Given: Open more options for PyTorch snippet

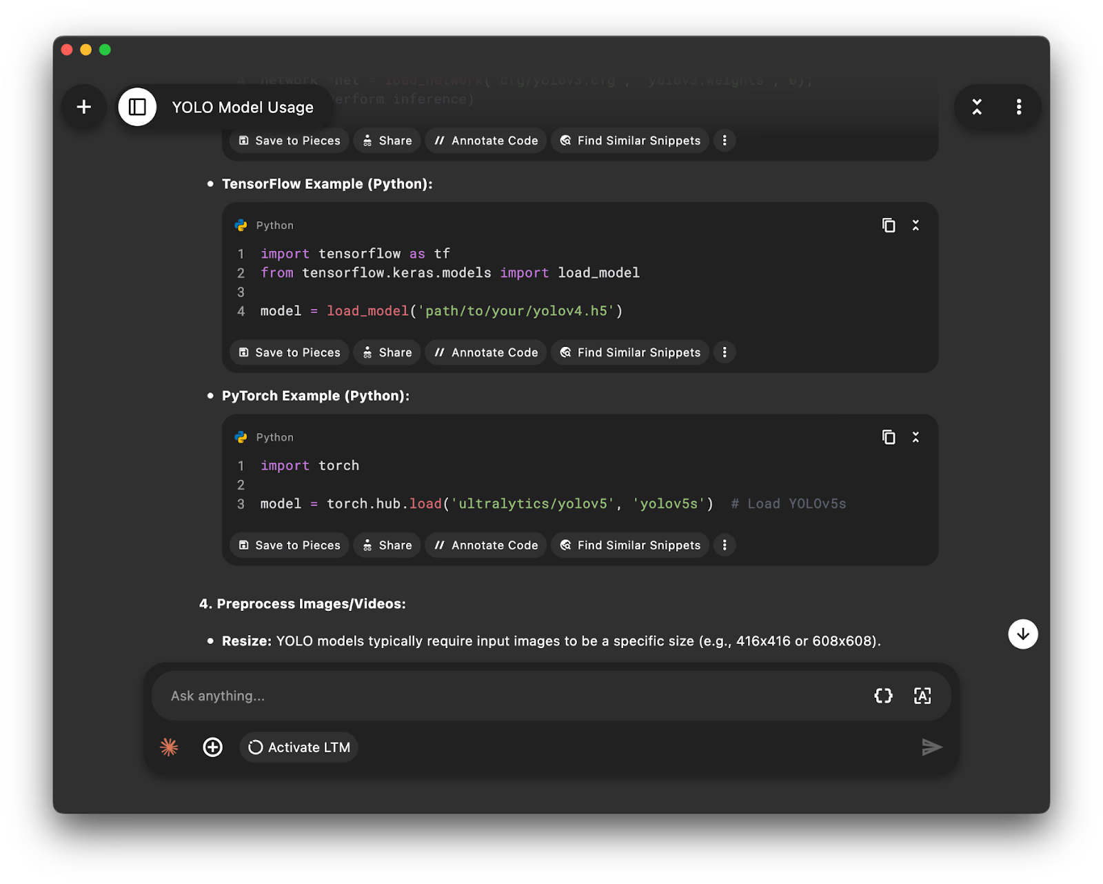Looking at the screenshot, I should pyautogui.click(x=725, y=545).
